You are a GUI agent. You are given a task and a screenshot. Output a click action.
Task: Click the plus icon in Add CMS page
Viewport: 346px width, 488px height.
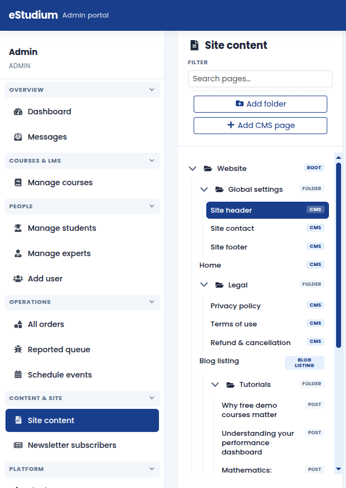point(231,125)
